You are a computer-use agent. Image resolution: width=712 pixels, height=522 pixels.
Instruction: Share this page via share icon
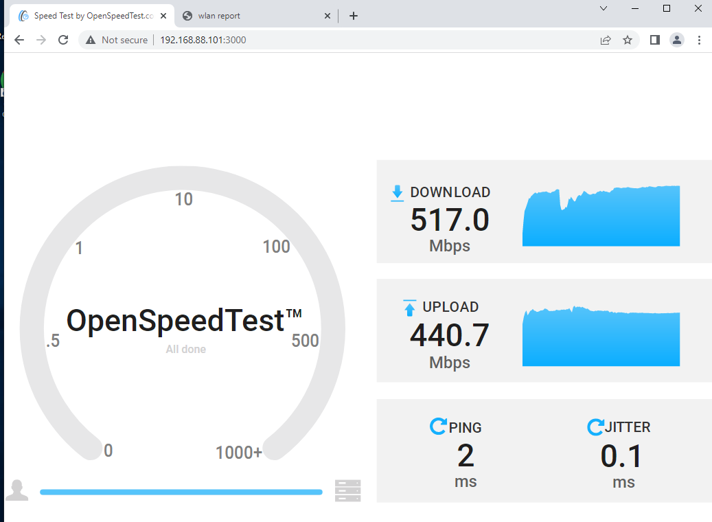(x=606, y=40)
